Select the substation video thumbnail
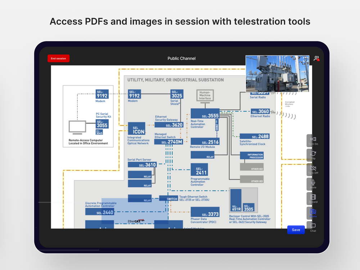The height and width of the screenshot is (270, 360). pos(277,73)
